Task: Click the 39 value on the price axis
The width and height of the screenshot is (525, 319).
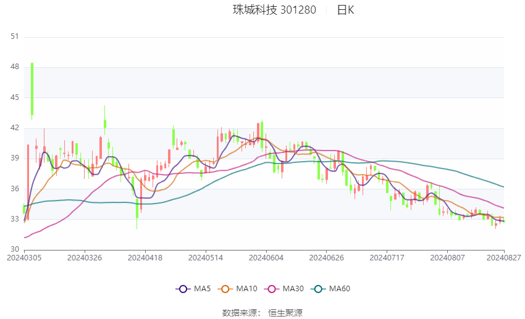Action: coord(15,159)
